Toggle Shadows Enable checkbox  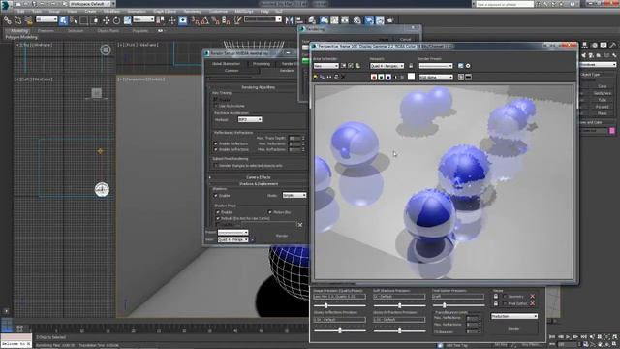[216, 196]
